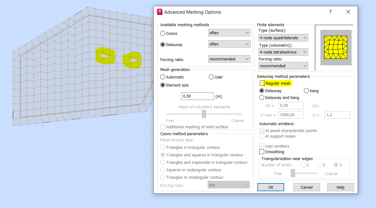Select the Kang method
This screenshot has height=208, width=376.
pos(306,91)
